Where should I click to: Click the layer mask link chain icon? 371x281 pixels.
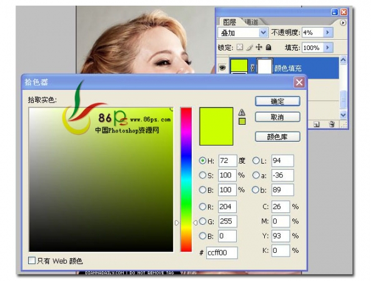(x=252, y=68)
